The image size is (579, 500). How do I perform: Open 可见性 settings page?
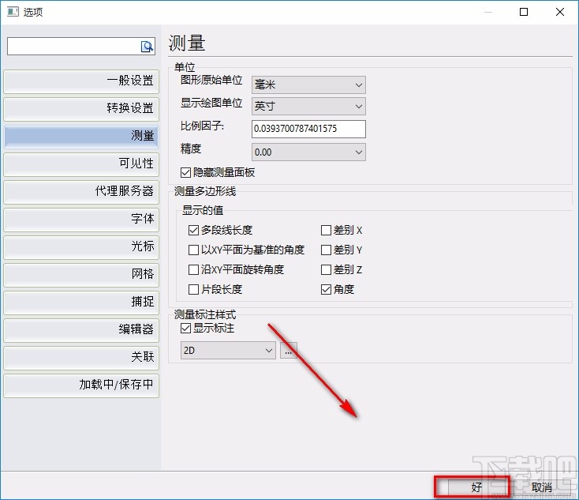pos(81,164)
